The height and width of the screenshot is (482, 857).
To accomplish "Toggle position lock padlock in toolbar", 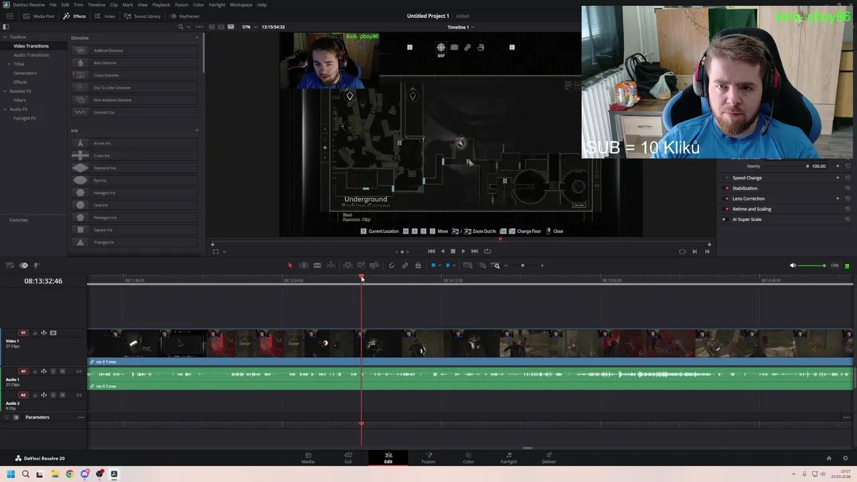I will 418,266.
